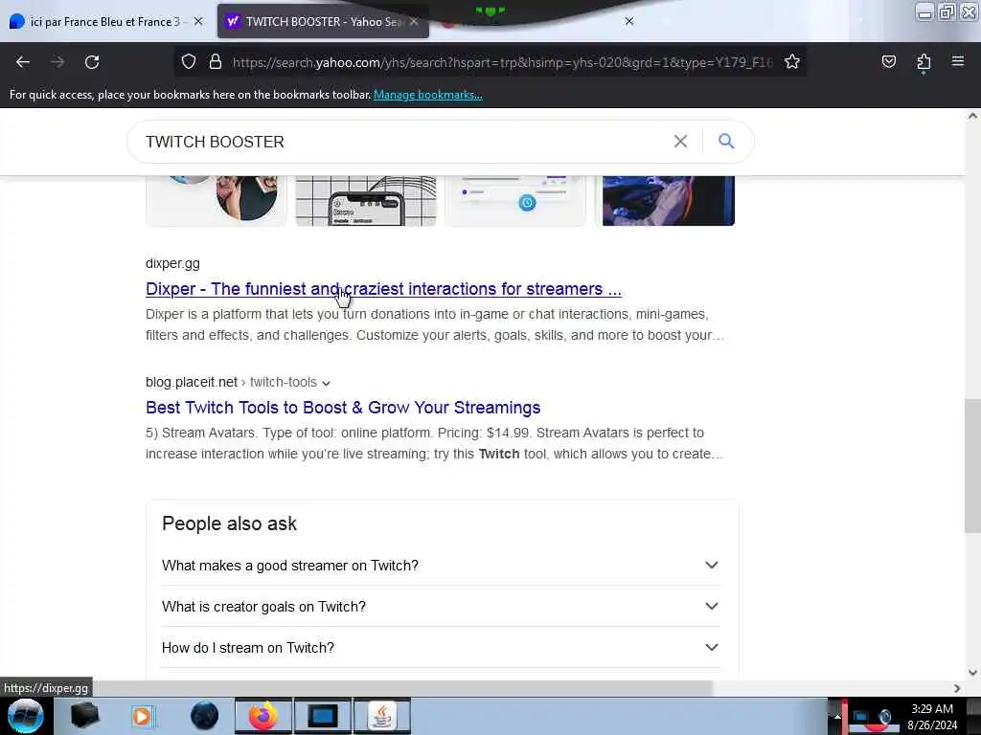Reload the Yahoo search page
Viewport: 981px width, 735px height.
(92, 62)
